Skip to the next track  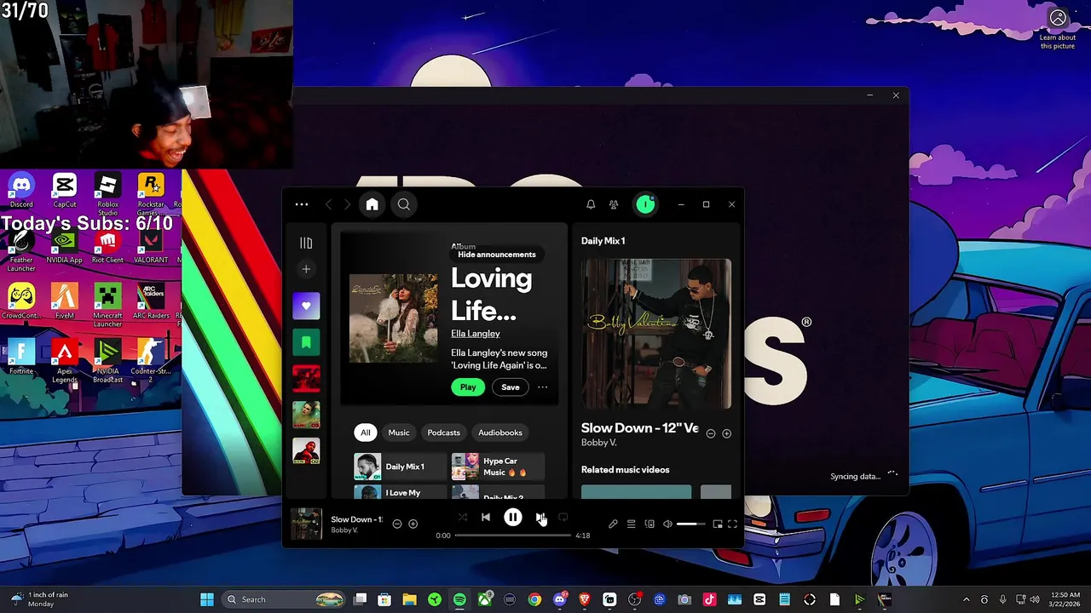tap(540, 518)
